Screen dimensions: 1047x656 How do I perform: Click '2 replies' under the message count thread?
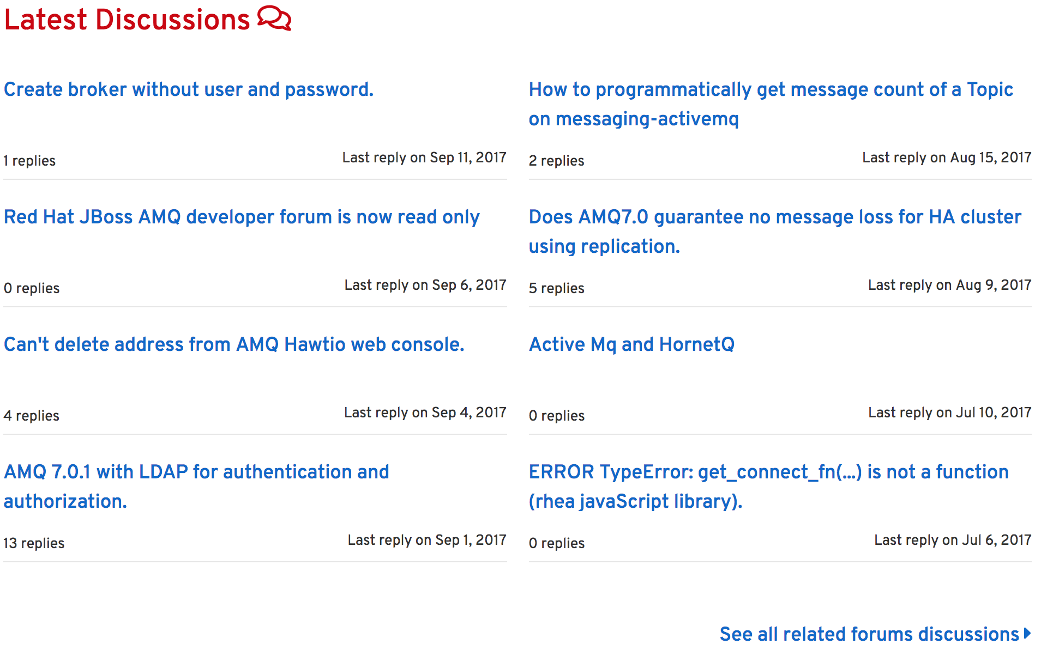(556, 161)
